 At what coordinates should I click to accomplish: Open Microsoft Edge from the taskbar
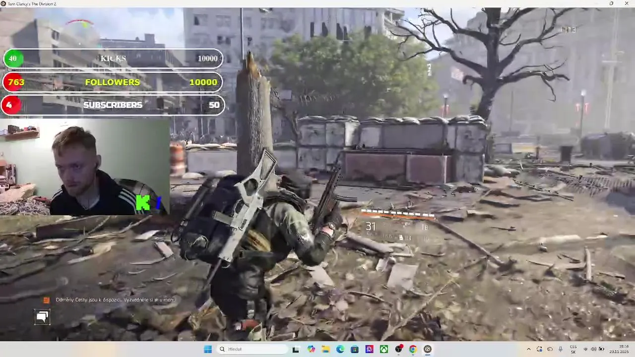click(x=340, y=349)
